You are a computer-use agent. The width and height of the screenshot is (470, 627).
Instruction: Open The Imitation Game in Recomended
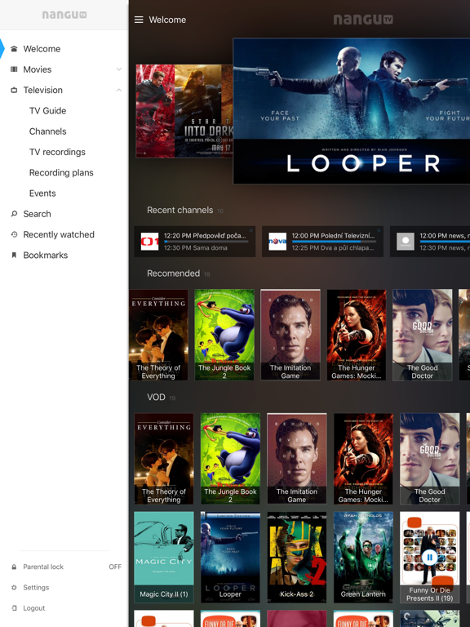pos(290,335)
